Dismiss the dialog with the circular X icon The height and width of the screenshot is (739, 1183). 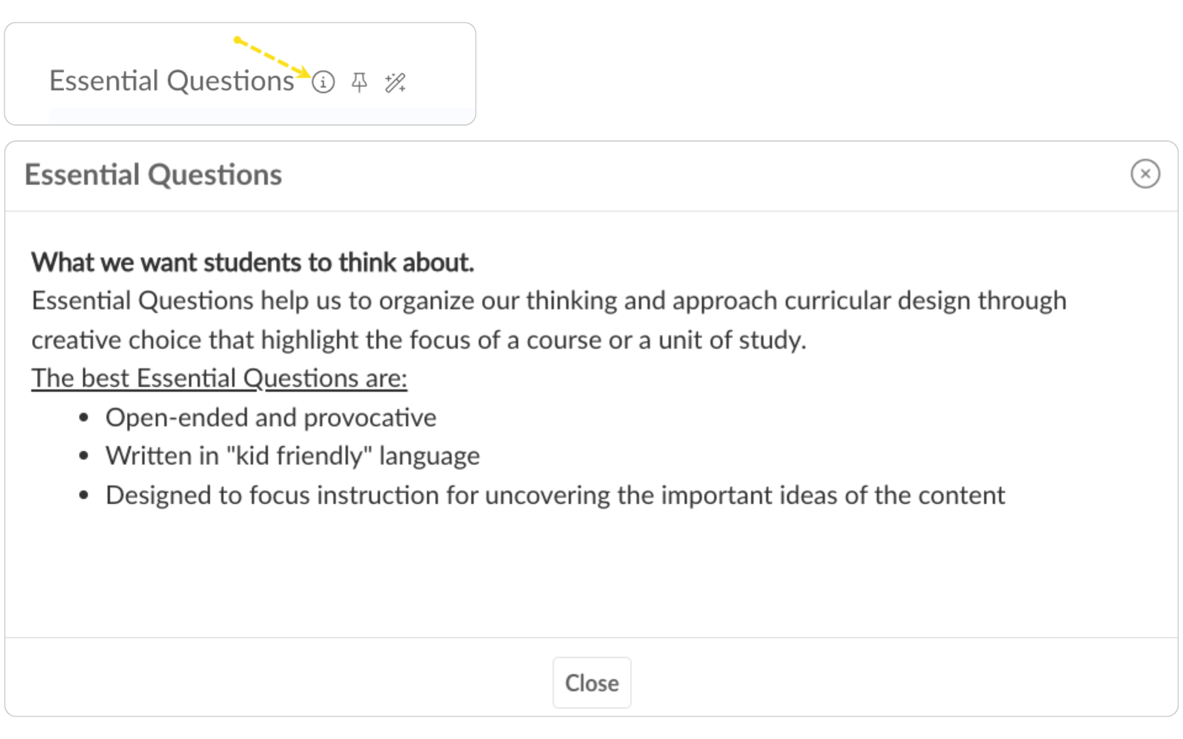coord(1145,174)
